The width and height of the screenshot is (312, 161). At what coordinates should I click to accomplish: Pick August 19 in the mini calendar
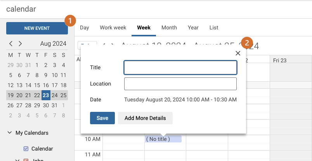10,95
